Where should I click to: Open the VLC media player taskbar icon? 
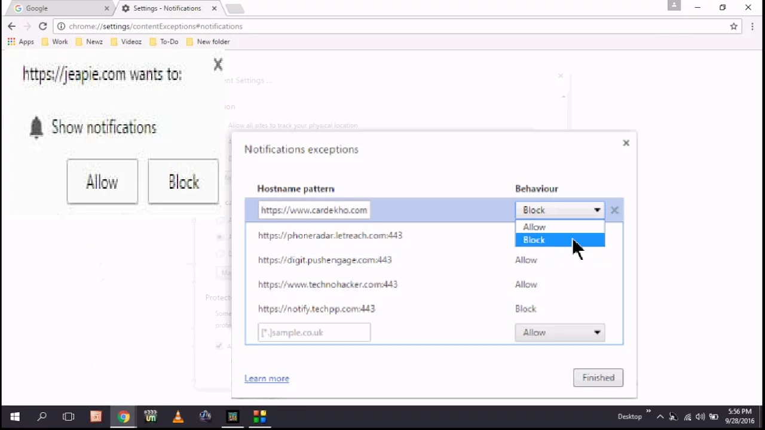pos(178,416)
